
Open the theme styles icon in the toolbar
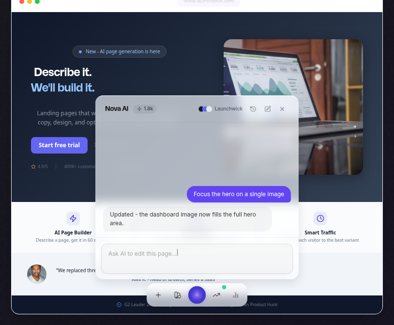[x=178, y=295]
